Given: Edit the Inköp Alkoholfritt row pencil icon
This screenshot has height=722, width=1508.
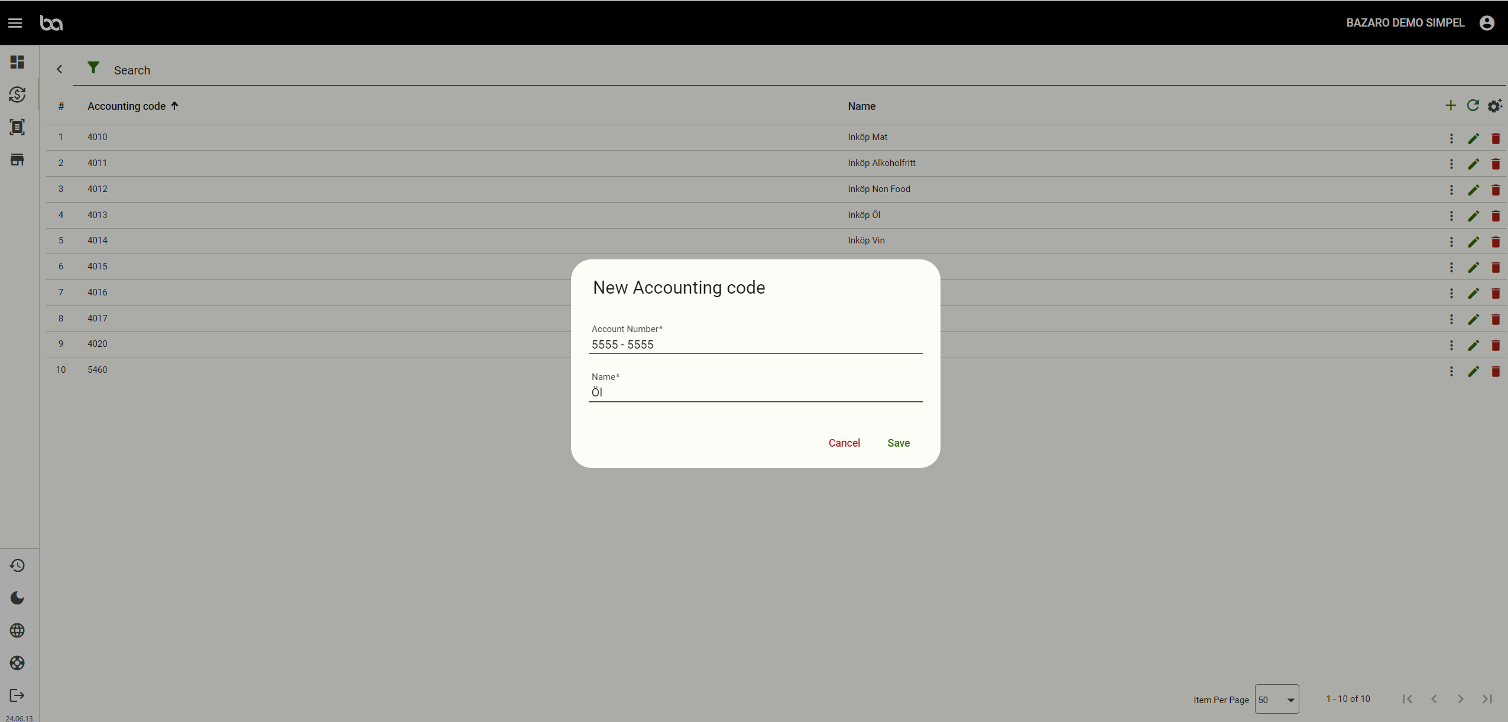Looking at the screenshot, I should (x=1473, y=164).
